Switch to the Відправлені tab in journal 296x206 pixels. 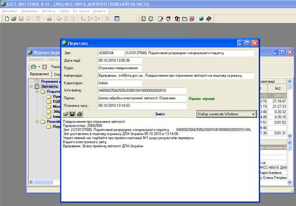click(x=39, y=74)
